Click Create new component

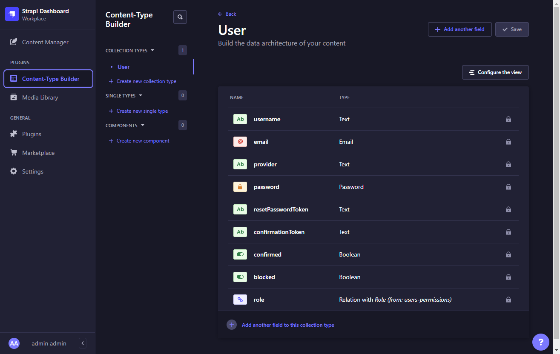(x=139, y=141)
